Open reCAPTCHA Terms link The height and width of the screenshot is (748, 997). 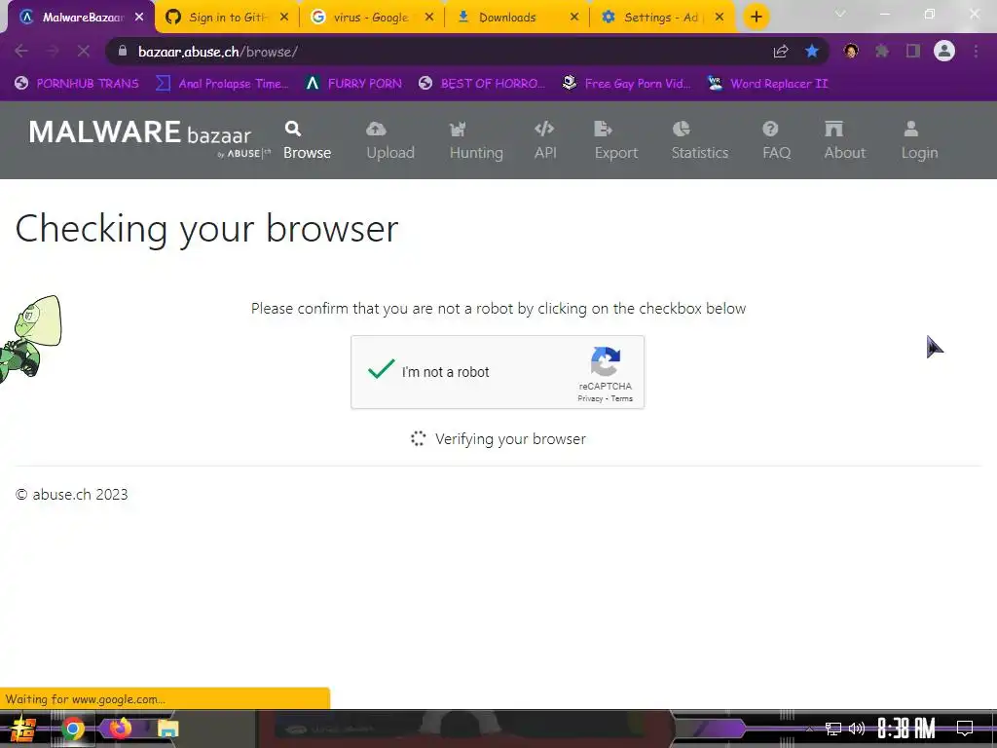[622, 398]
